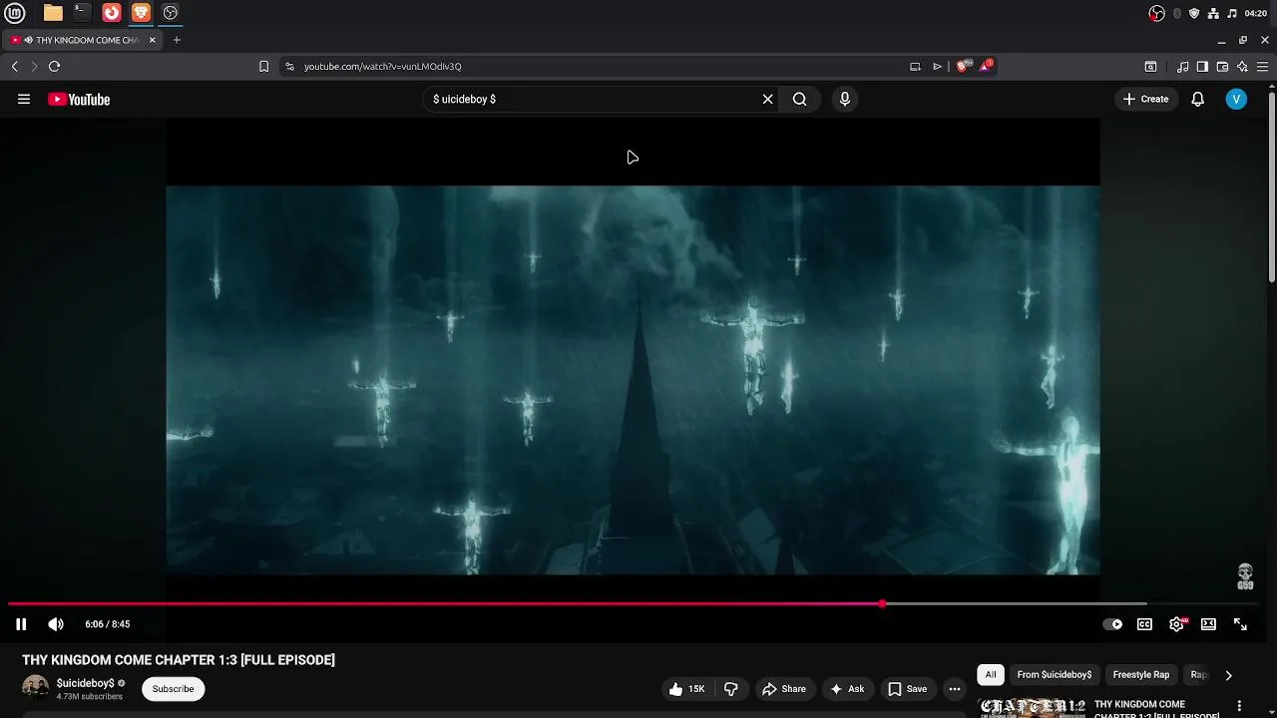1277x718 pixels.
Task: Pause the video playback
Action: coord(21,624)
